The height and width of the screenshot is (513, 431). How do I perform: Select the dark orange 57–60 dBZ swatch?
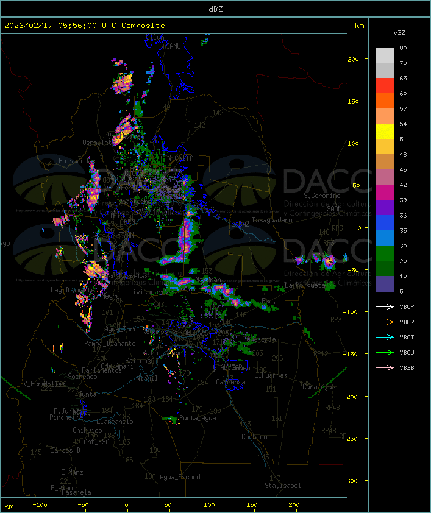[385, 101]
